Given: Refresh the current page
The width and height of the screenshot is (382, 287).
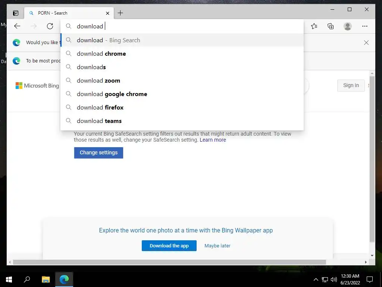Looking at the screenshot, I should coord(50,26).
